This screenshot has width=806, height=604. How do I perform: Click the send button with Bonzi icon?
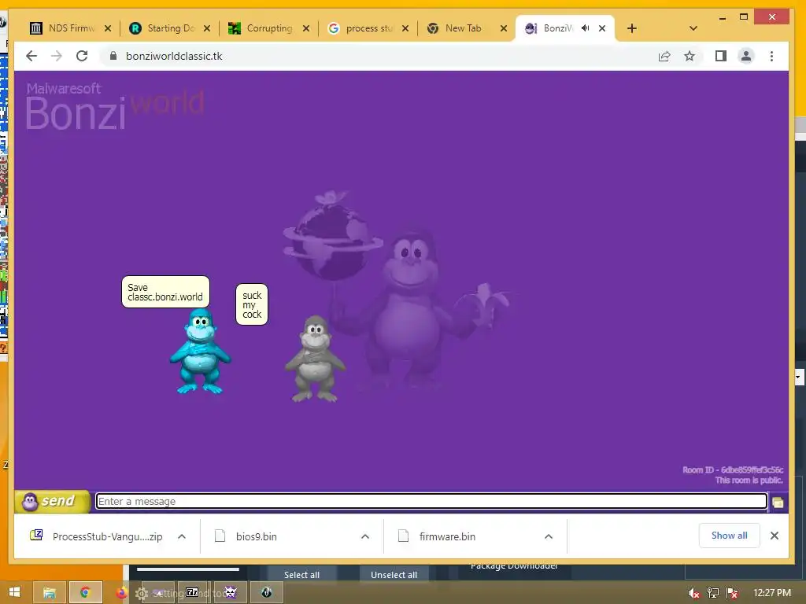[x=53, y=501]
